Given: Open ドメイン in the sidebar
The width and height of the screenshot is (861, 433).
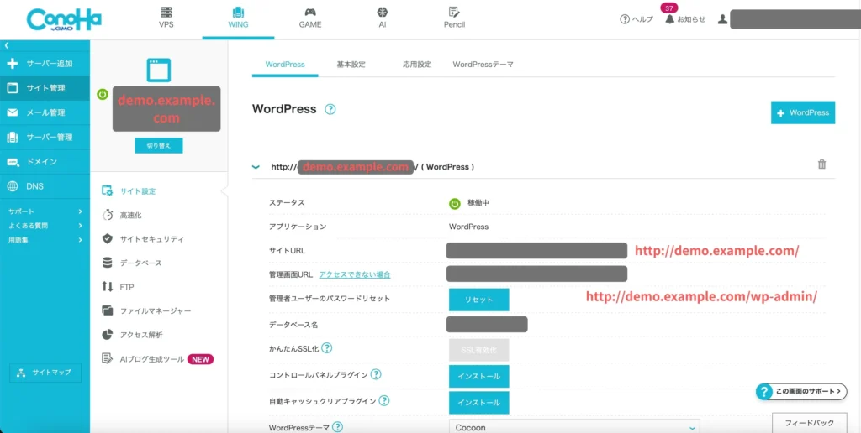Looking at the screenshot, I should pyautogui.click(x=45, y=162).
